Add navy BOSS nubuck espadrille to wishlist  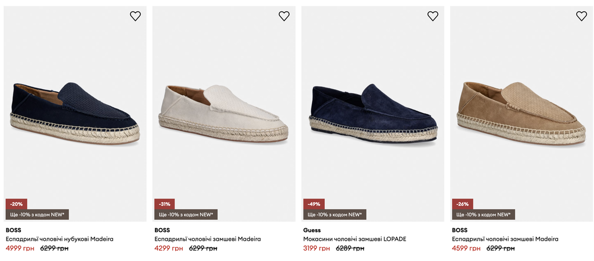click(x=135, y=16)
